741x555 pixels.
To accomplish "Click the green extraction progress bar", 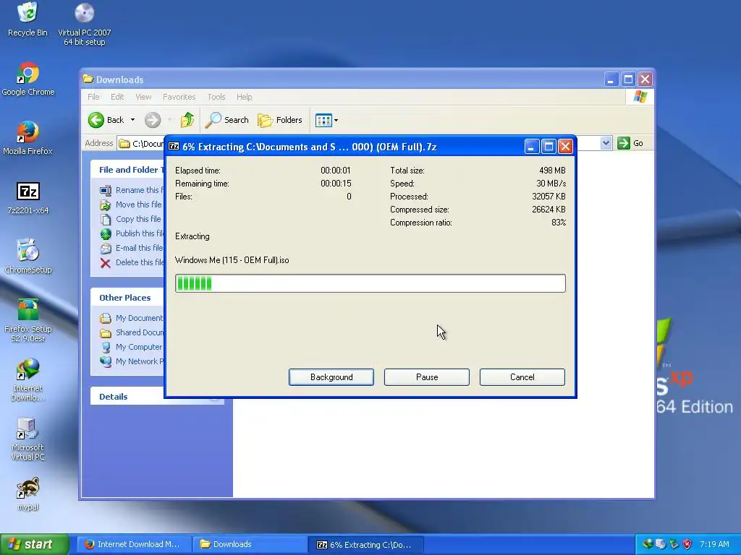I will pos(370,283).
